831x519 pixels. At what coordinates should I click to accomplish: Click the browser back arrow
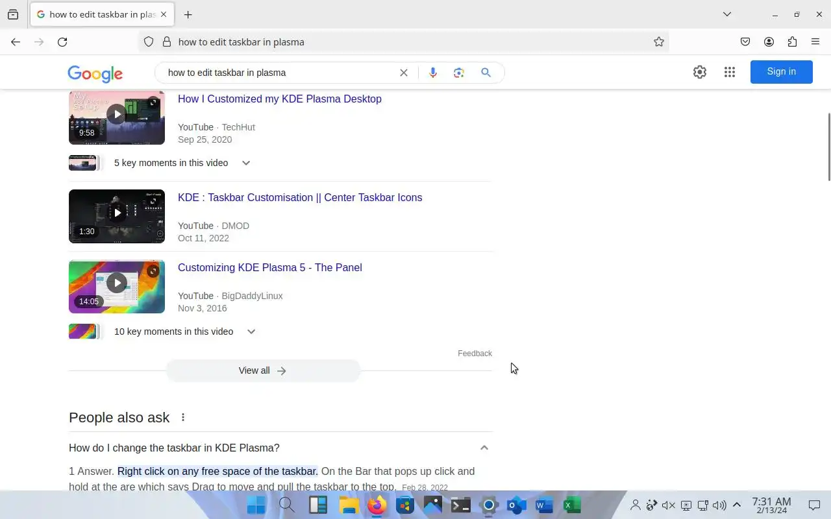click(x=16, y=42)
